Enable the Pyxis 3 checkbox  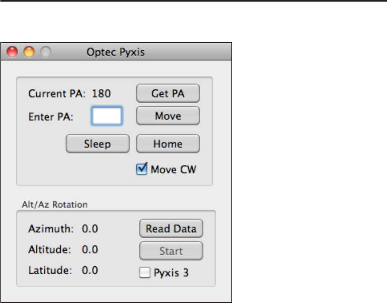(x=143, y=273)
